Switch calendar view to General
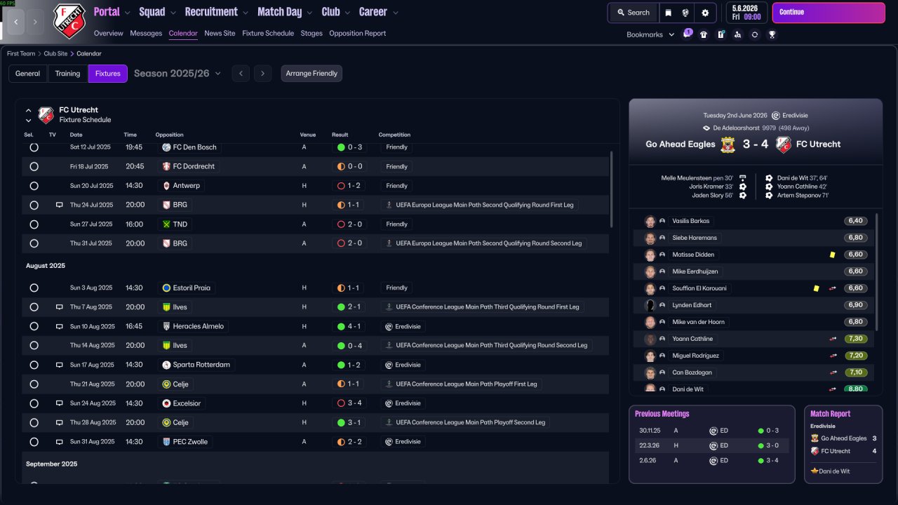Screen dimensions: 898x505 click(28, 74)
